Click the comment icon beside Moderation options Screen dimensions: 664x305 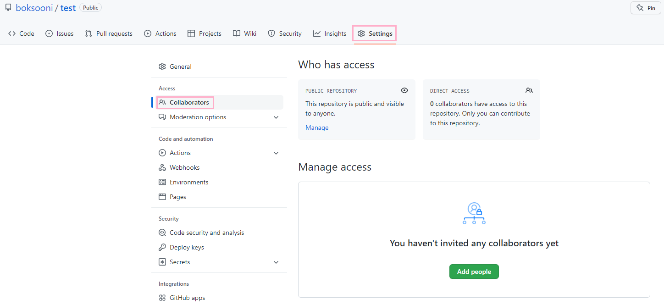(162, 117)
